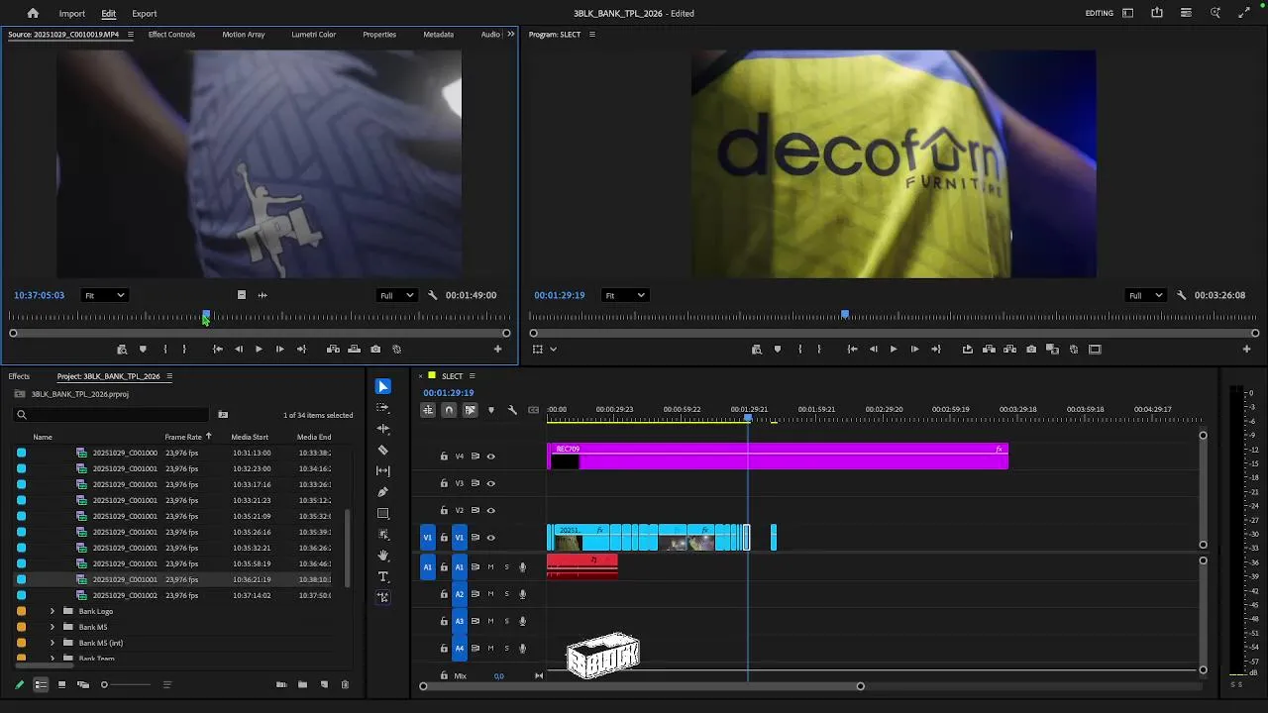Play the Program monitor

893,349
